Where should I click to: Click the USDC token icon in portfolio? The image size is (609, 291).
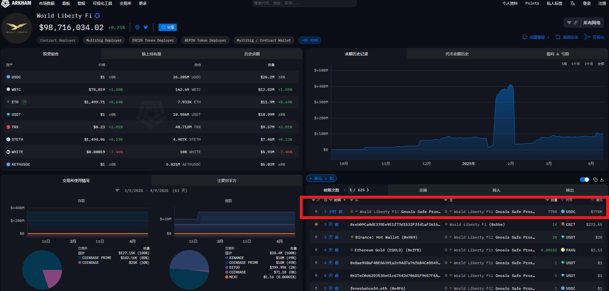[8, 77]
